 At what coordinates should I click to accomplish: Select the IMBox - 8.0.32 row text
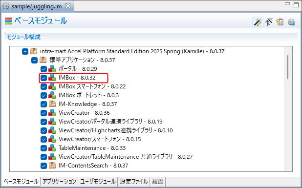point(77,78)
